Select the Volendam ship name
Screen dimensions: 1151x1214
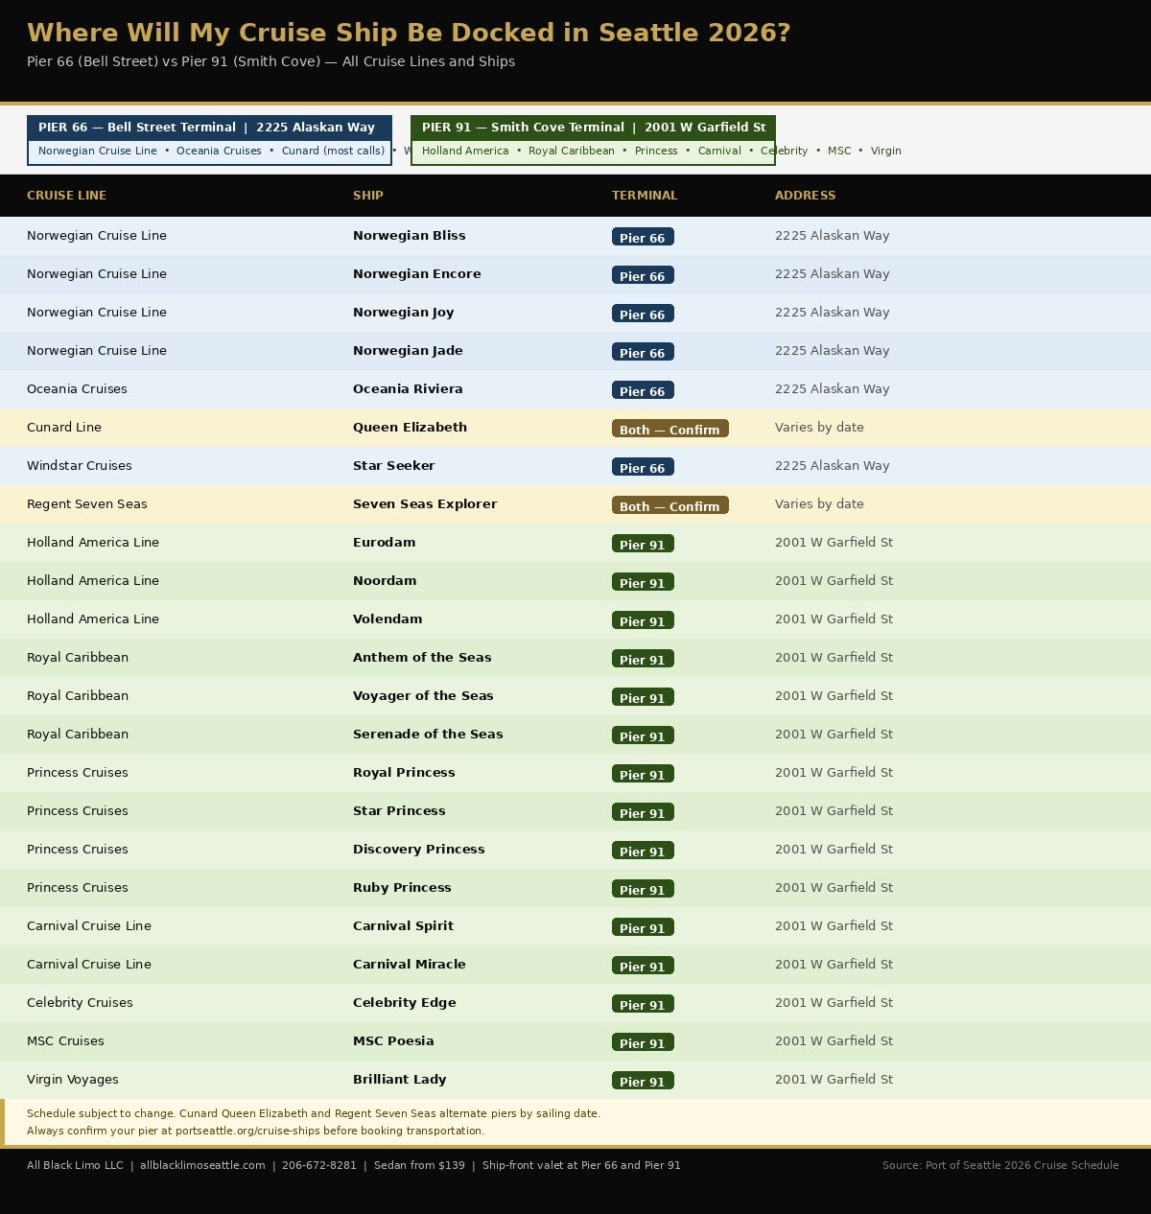[388, 619]
